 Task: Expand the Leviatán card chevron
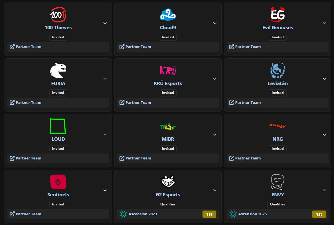pyautogui.click(x=324, y=79)
